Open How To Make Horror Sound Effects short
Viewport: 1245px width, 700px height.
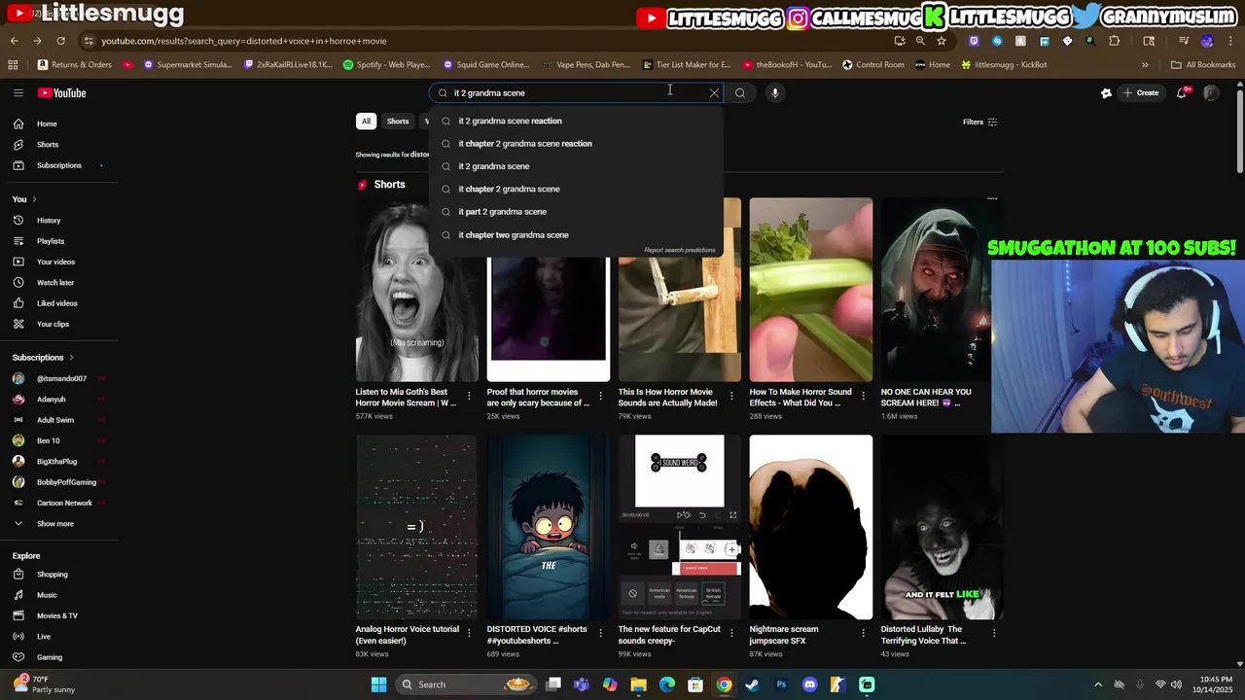point(810,290)
